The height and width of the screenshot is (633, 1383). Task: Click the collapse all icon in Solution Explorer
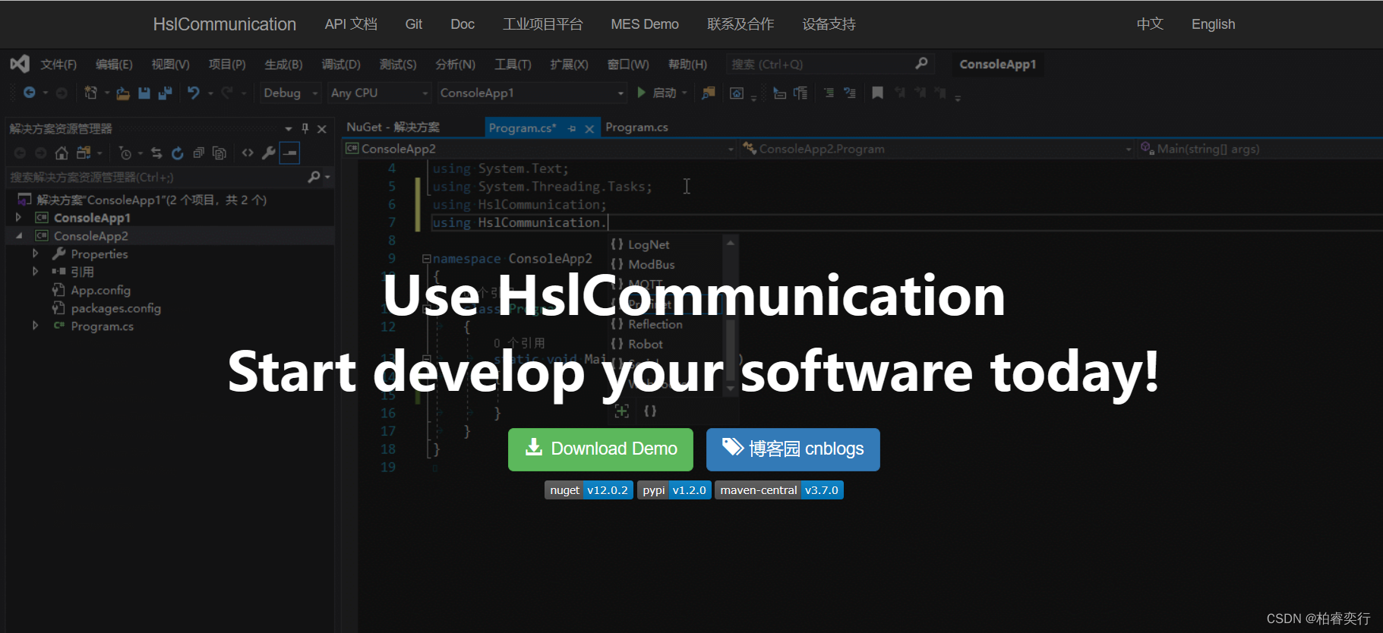(x=198, y=153)
